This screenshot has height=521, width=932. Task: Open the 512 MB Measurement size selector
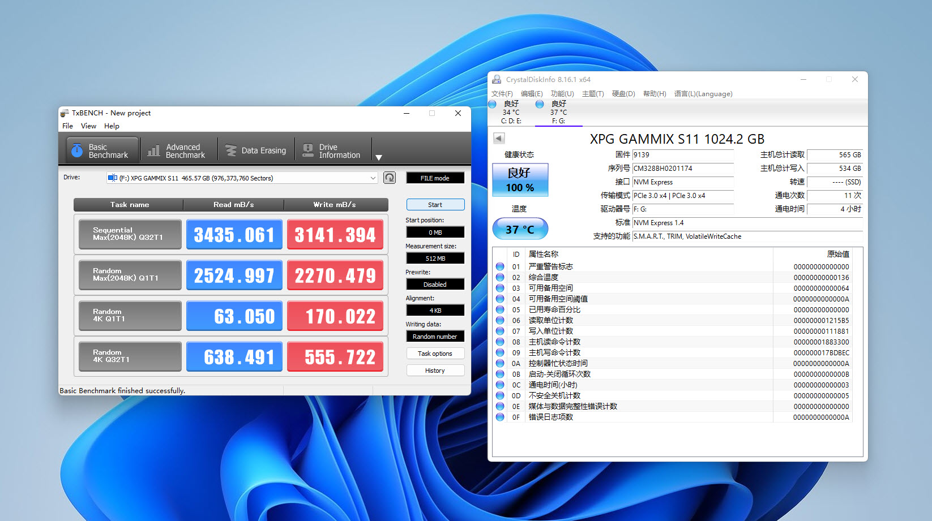435,258
